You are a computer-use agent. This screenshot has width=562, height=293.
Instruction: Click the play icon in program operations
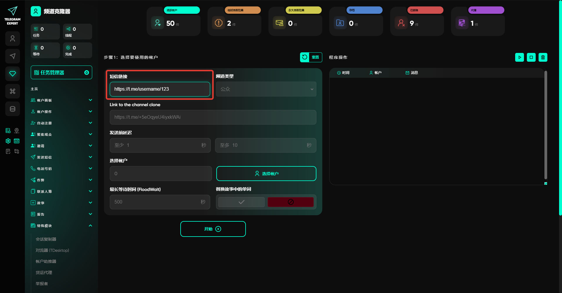519,57
